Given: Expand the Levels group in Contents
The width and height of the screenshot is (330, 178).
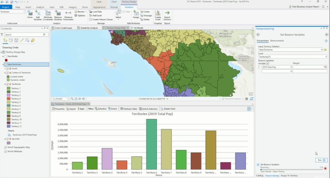Looking at the screenshot, I should 5,69.
